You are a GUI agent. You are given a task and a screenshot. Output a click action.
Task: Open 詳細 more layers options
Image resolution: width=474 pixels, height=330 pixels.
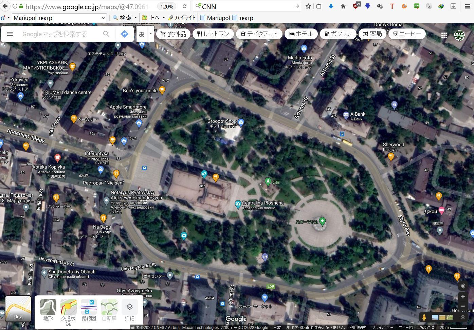[x=129, y=310]
